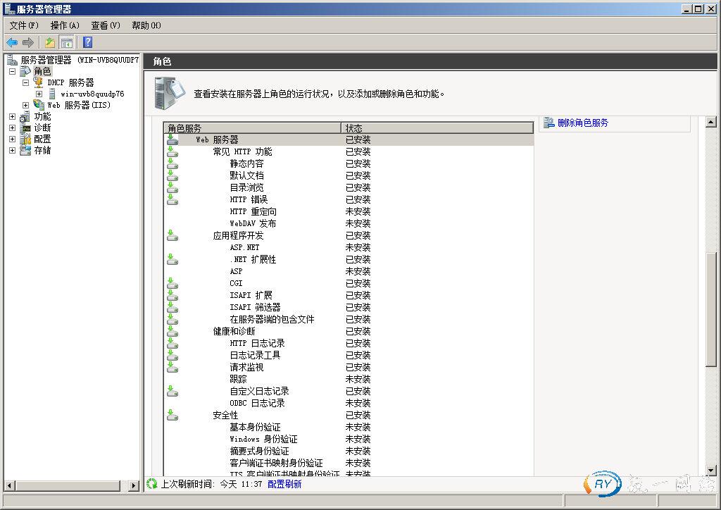The height and width of the screenshot is (510, 721).
Task: Open Help via the question mark icon
Action: pos(87,42)
